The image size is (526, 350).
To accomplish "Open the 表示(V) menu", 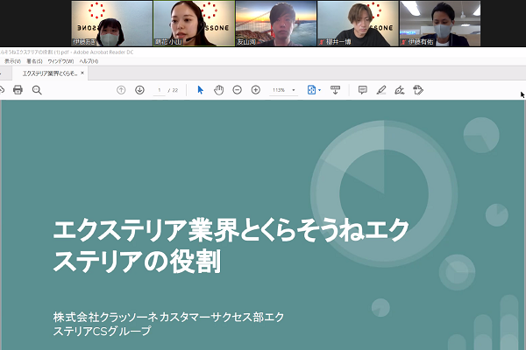I will [13, 61].
